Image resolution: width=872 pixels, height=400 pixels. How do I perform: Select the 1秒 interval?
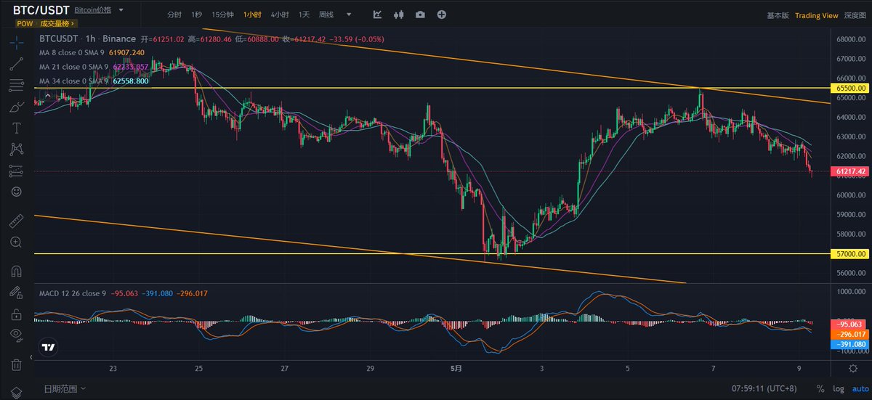pos(197,15)
